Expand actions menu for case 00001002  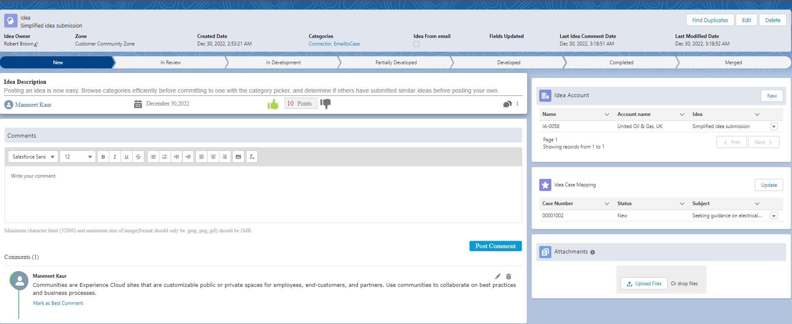(x=774, y=216)
